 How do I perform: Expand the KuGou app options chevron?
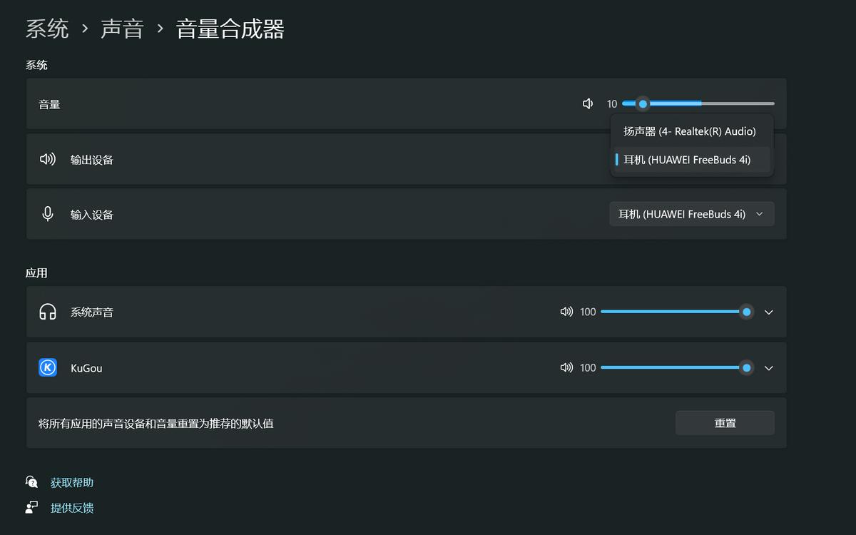(x=768, y=367)
